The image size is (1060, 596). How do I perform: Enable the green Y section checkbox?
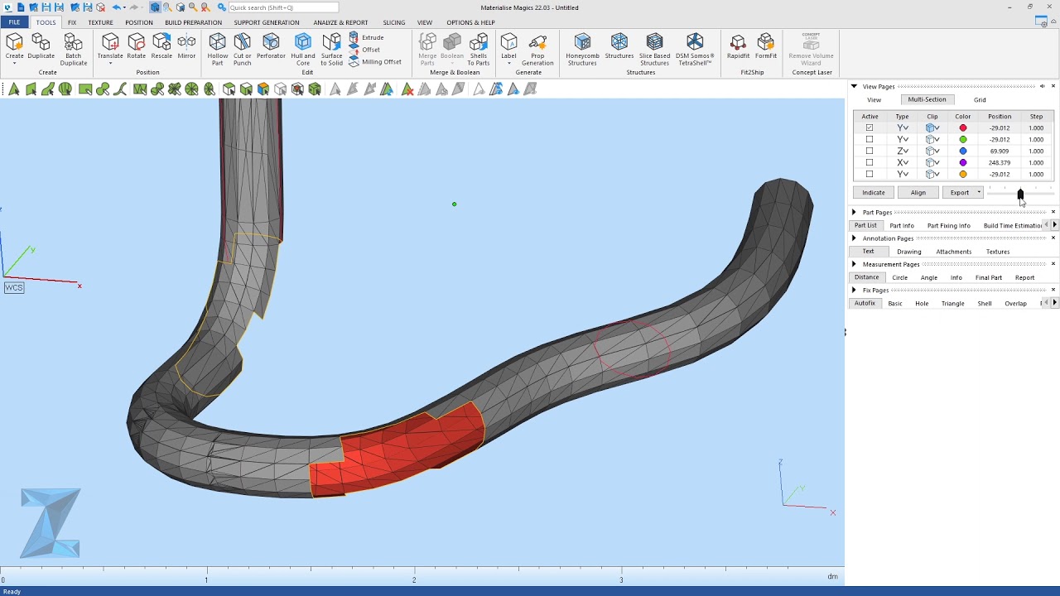869,140
